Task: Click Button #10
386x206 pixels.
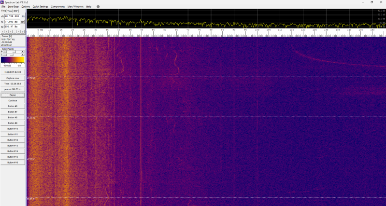Action: [13, 129]
